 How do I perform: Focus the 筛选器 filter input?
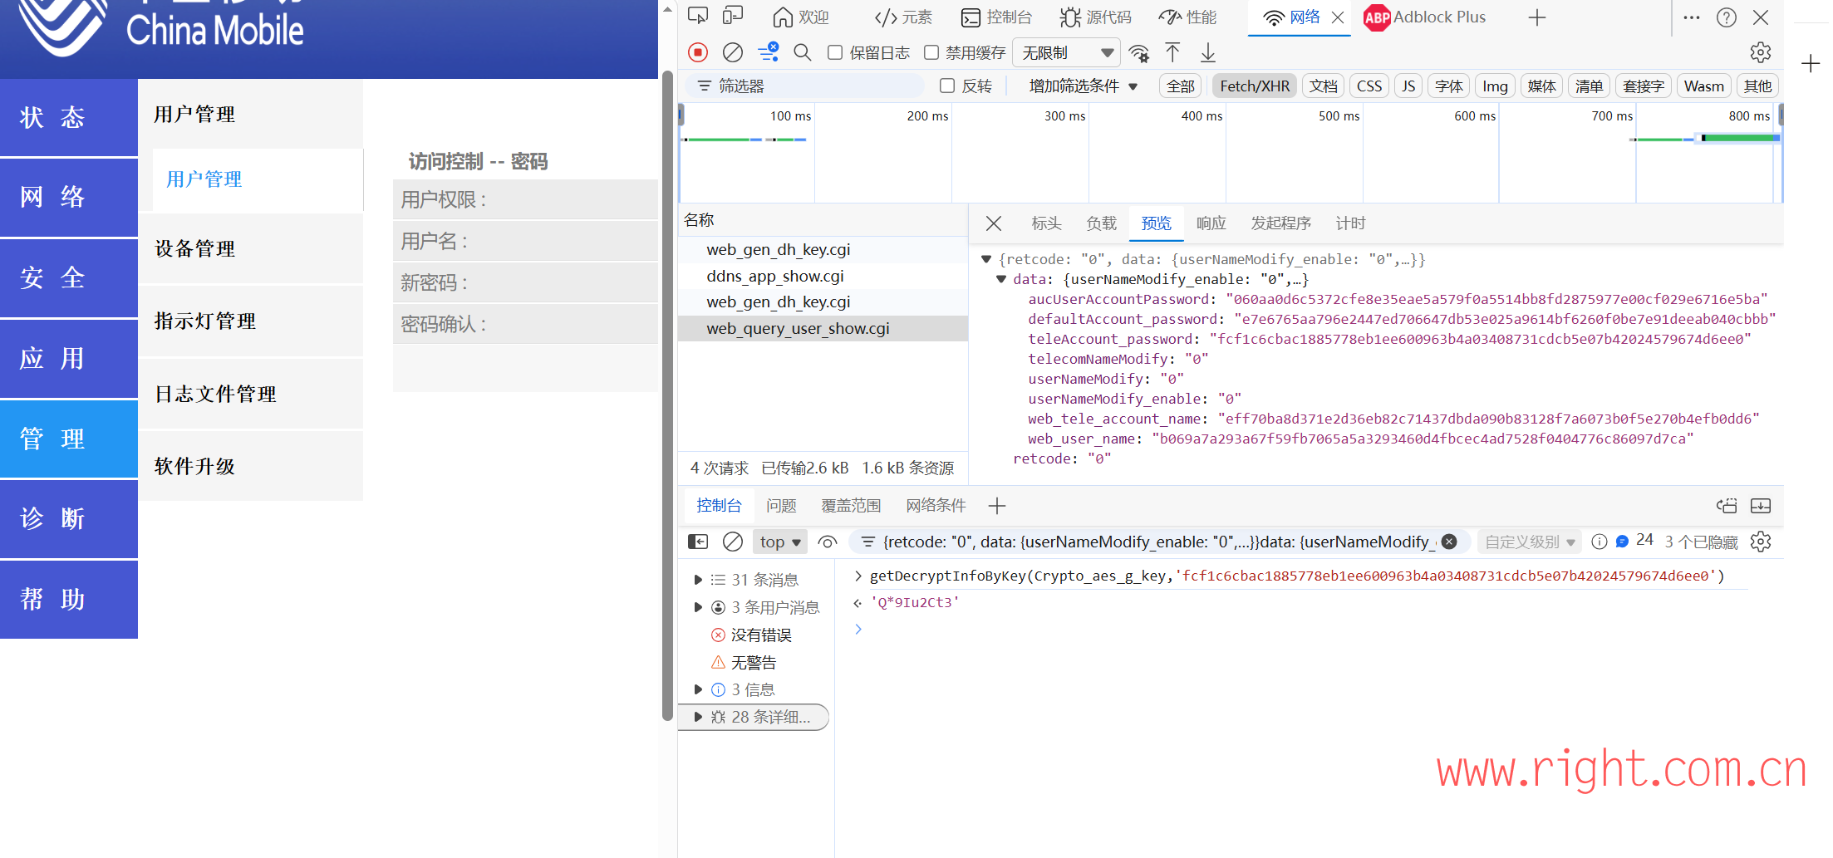804,86
